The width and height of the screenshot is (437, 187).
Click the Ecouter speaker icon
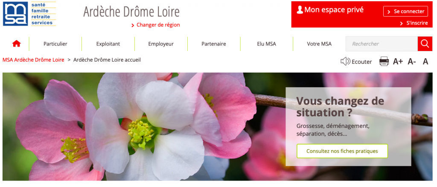pos(345,61)
